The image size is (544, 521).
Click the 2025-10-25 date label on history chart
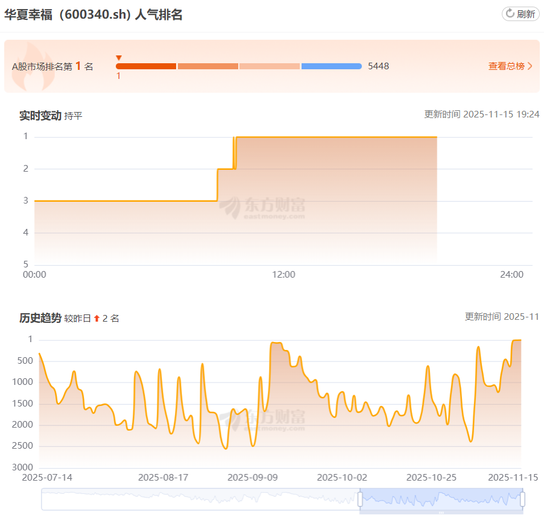coord(431,478)
